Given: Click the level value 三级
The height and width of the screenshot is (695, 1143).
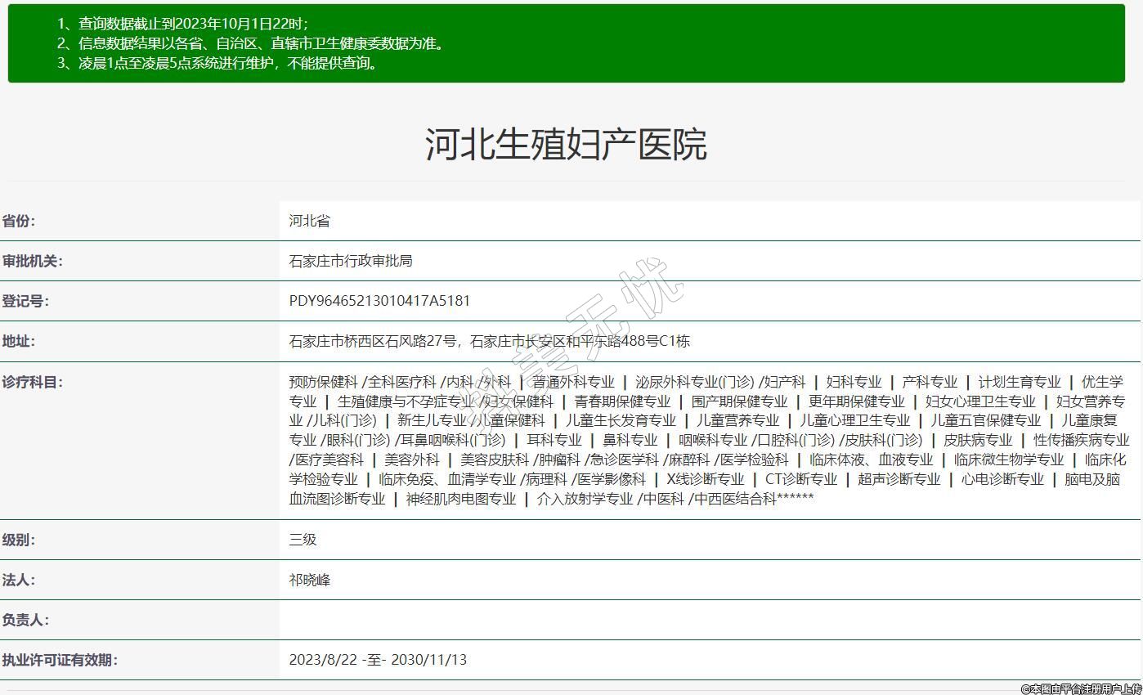Looking at the screenshot, I should coord(303,540).
